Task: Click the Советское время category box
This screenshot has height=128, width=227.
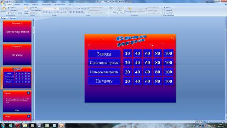Action: pos(104,63)
